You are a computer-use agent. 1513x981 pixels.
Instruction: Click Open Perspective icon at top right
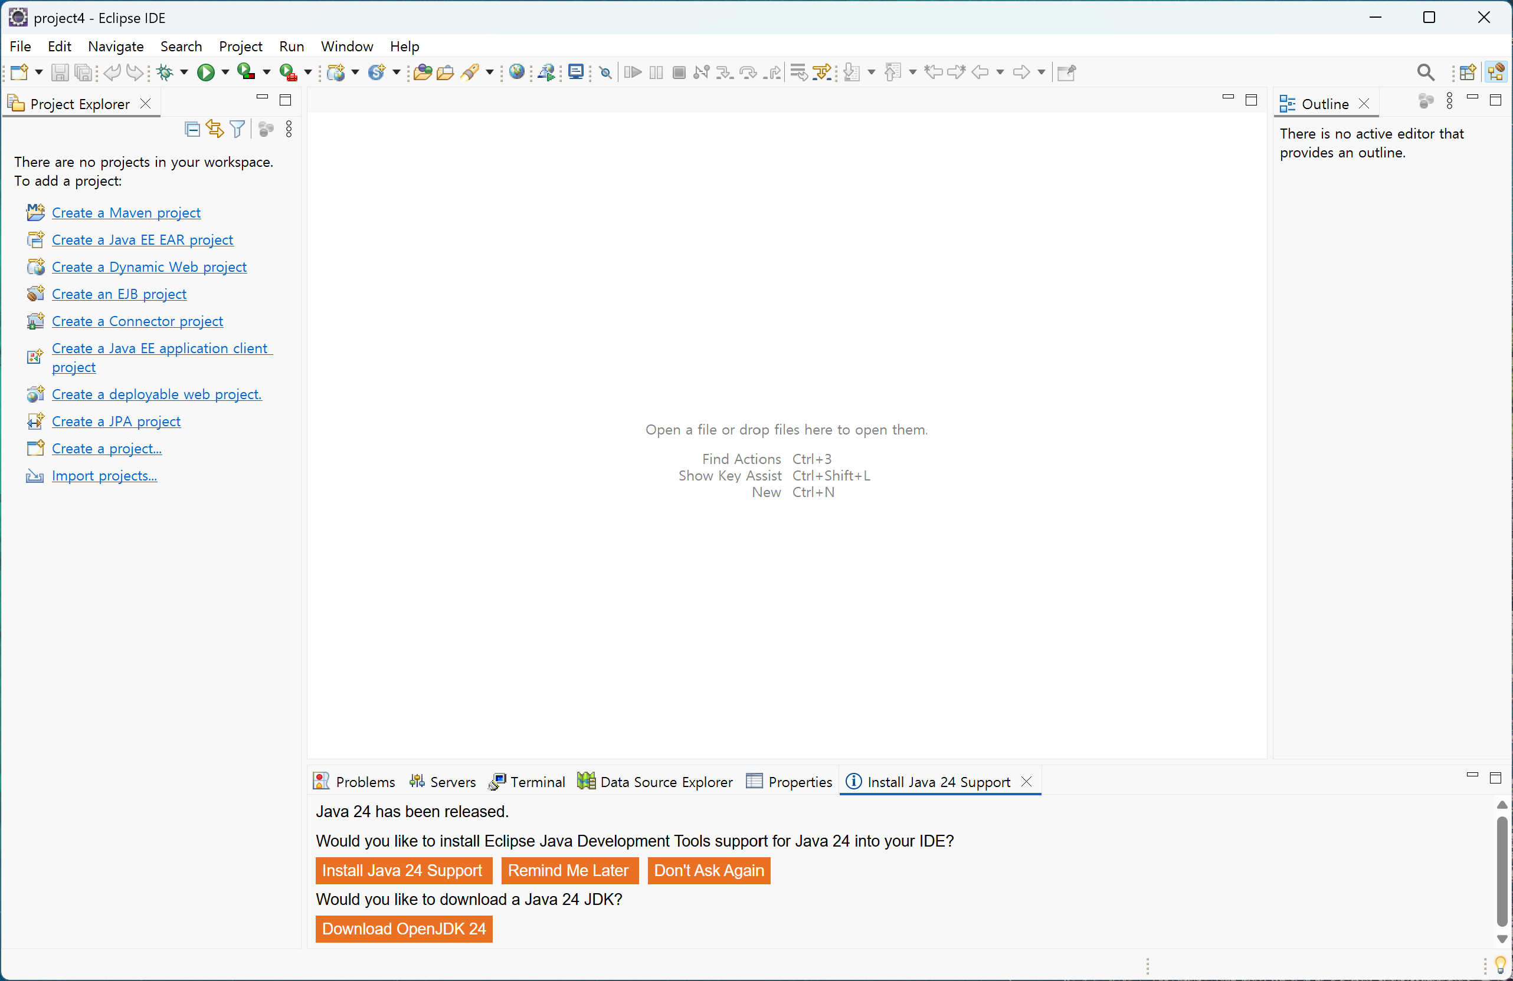1467,73
